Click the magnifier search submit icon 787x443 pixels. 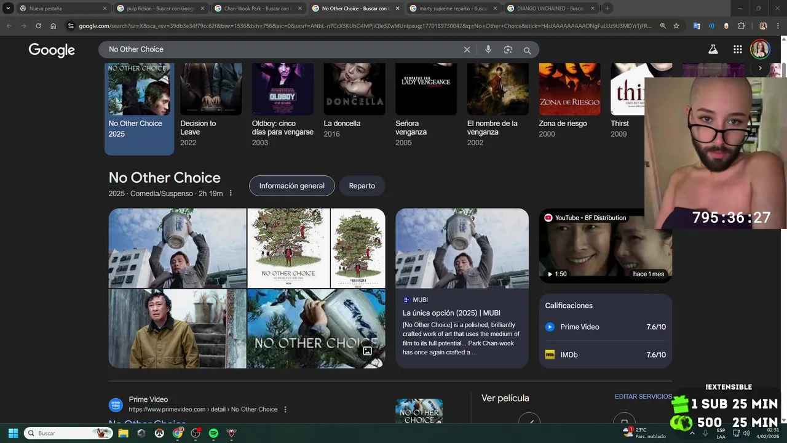pyautogui.click(x=527, y=50)
